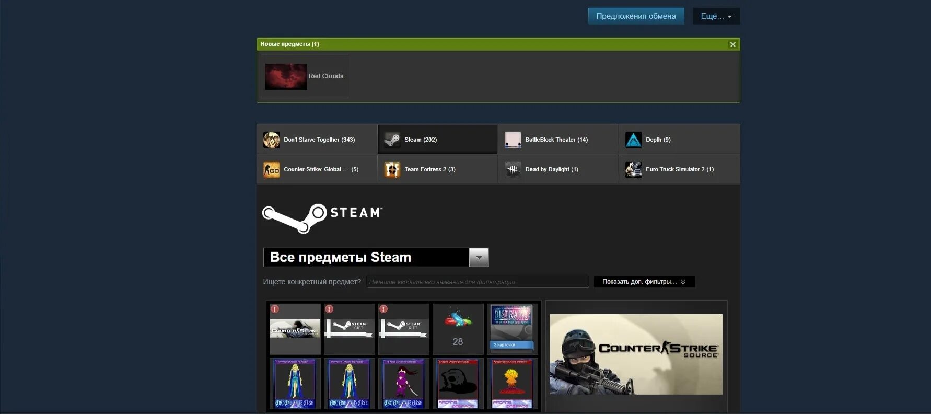The width and height of the screenshot is (931, 414).
Task: Click the BattleBlock Theater game icon
Action: (513, 140)
